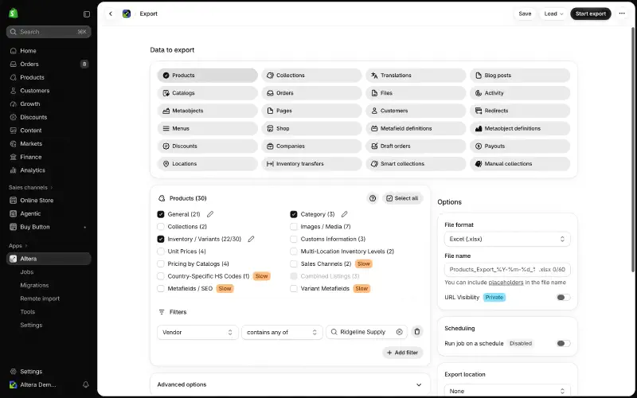The width and height of the screenshot is (637, 398).
Task: Uncheck the General (21) checkbox
Action: pyautogui.click(x=161, y=214)
